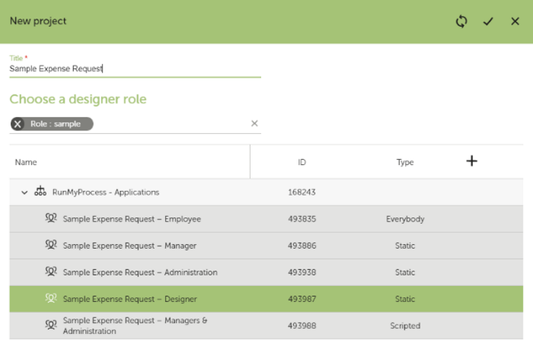Clear the role search field

[254, 123]
